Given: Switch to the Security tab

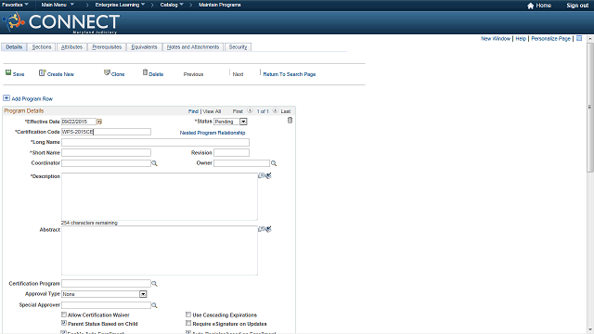Looking at the screenshot, I should coord(238,47).
